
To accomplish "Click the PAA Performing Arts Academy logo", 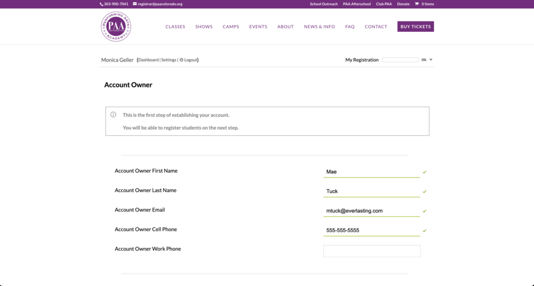I will click(116, 27).
